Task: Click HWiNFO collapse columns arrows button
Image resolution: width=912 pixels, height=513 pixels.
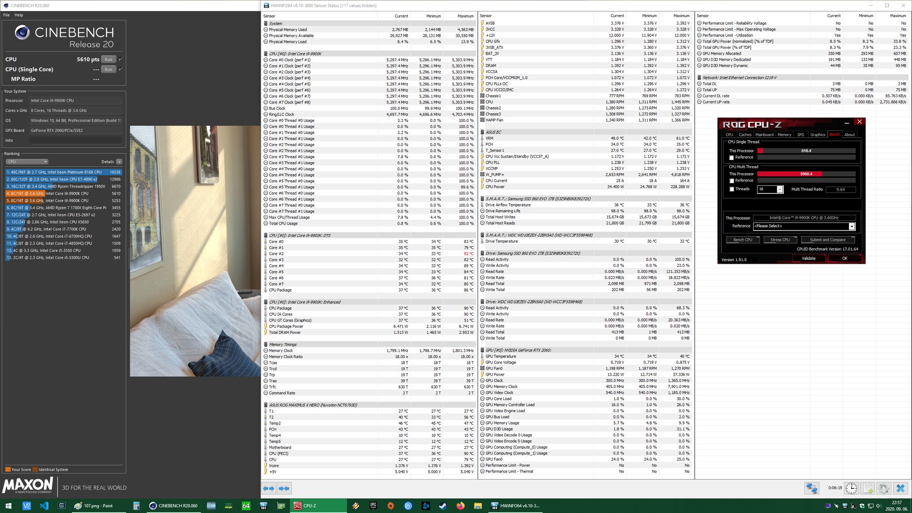Action: click(x=284, y=488)
